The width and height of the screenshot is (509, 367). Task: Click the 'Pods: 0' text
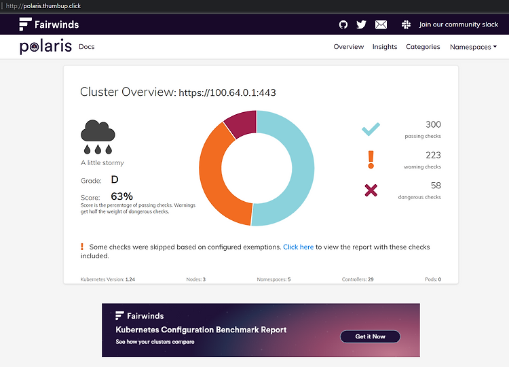[x=433, y=279]
